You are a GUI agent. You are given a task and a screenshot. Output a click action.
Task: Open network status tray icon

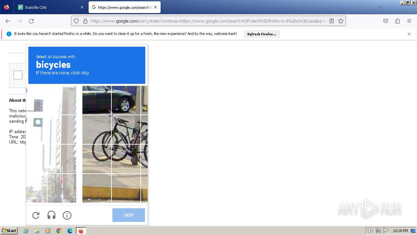coord(378,231)
